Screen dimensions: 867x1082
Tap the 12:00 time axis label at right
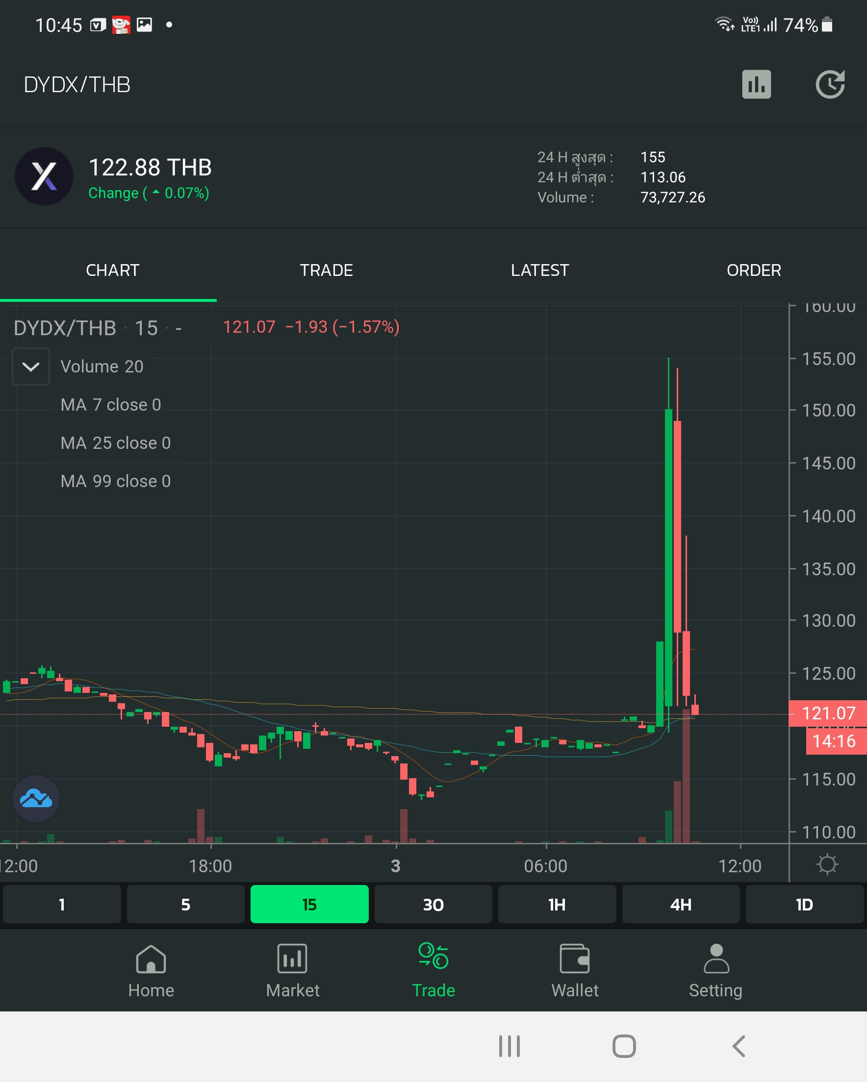[739, 866]
